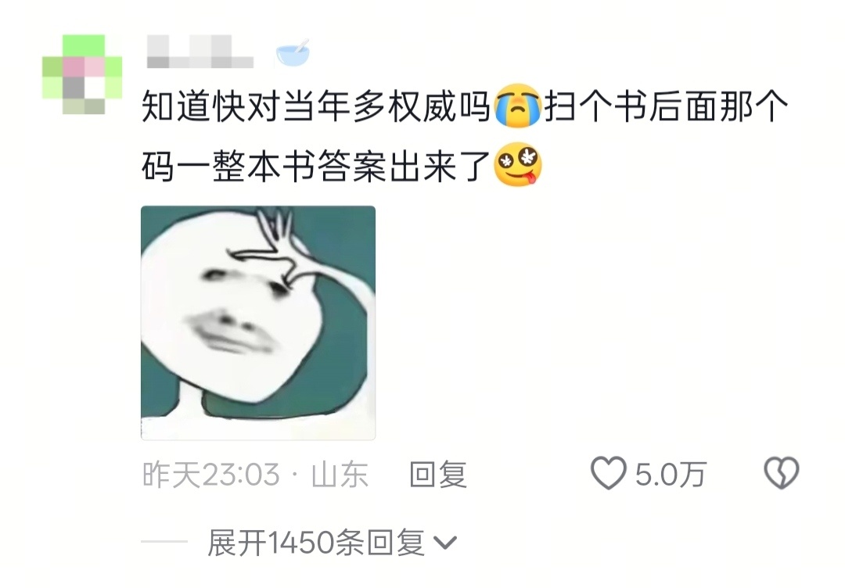Screen dimensions: 845x588
Task: Click the gray line before 展开1450条回复
Action: coord(164,542)
